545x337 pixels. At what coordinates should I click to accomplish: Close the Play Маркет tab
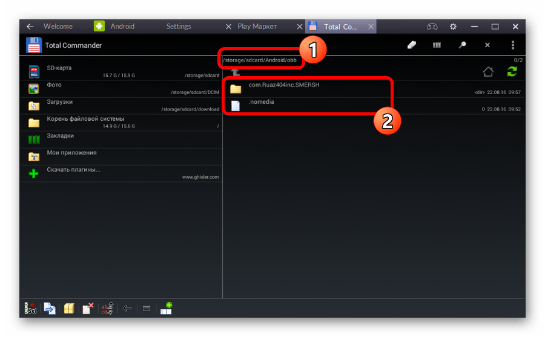300,27
